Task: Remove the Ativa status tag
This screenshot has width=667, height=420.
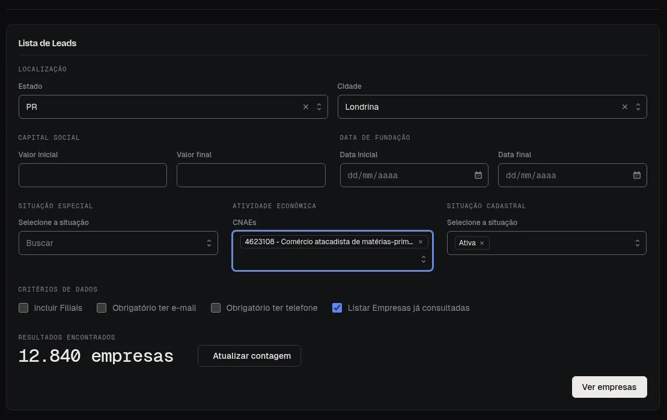Action: pyautogui.click(x=481, y=243)
